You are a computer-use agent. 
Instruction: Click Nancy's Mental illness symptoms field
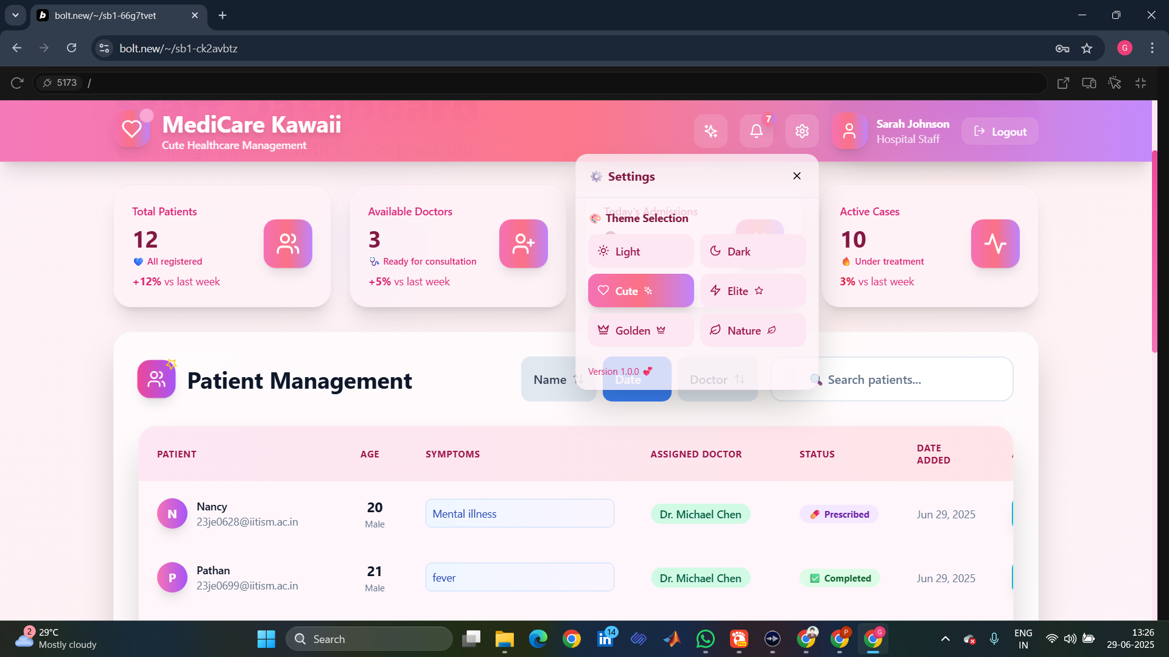coord(519,513)
